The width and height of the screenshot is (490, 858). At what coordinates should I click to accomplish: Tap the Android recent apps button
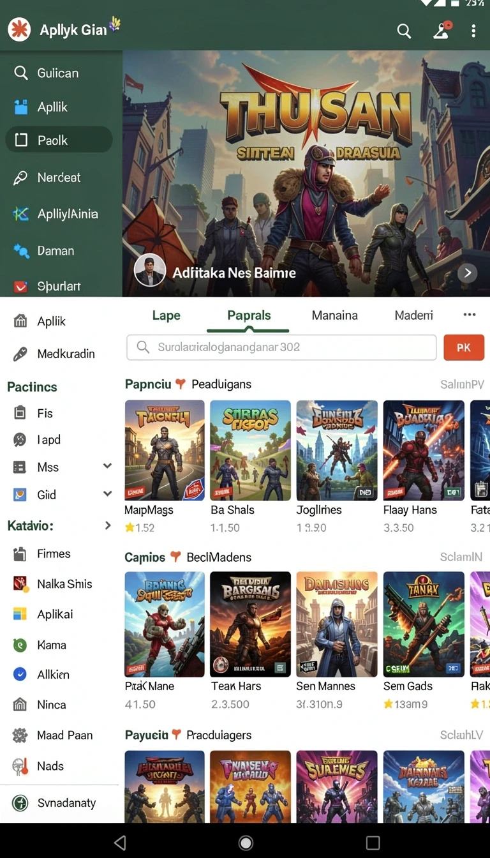coord(373,842)
